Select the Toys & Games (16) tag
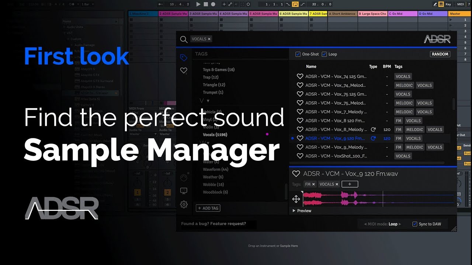Image resolution: width=472 pixels, height=265 pixels. [219, 70]
